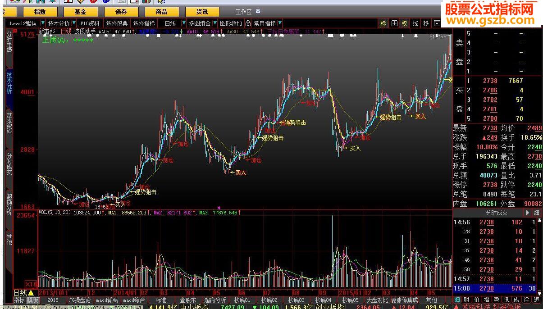Click the 讯 news icon

[506, 300]
